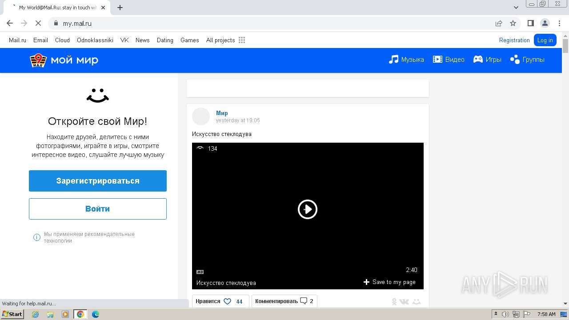Open the Музыка section
Viewport: 569px width, 320px height.
click(x=406, y=60)
